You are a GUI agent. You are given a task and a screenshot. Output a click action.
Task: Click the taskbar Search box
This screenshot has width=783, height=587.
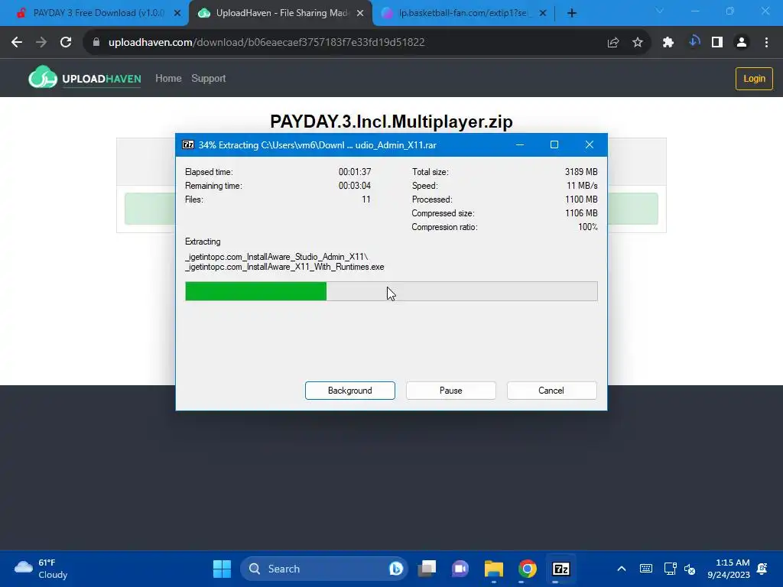tap(324, 569)
